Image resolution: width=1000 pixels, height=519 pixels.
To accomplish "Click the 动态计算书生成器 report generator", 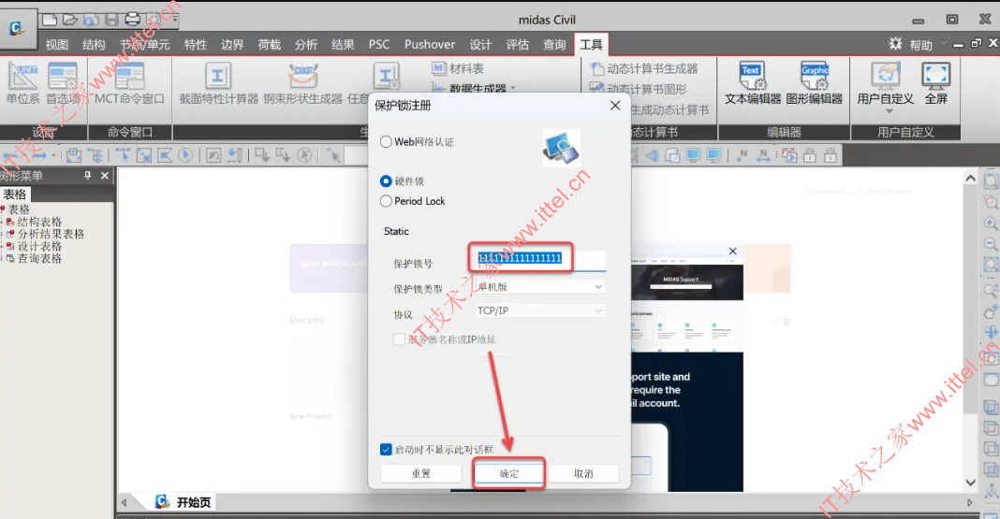I will pyautogui.click(x=643, y=68).
